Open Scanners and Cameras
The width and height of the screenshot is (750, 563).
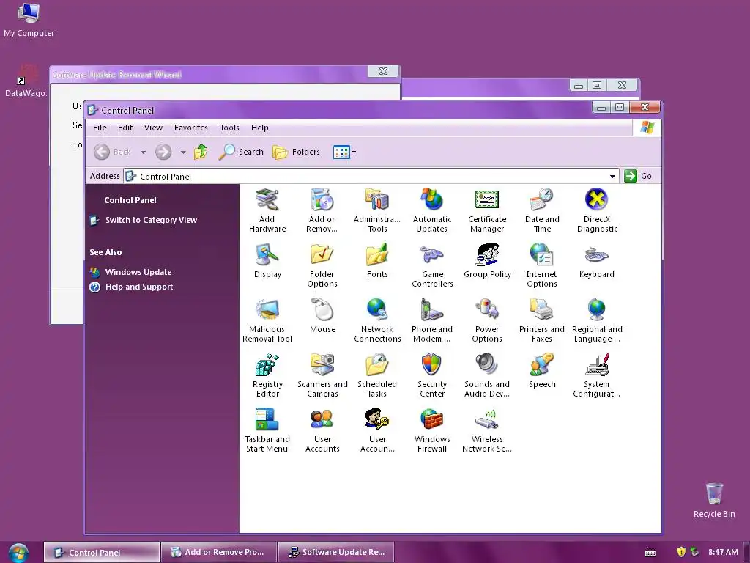click(322, 376)
